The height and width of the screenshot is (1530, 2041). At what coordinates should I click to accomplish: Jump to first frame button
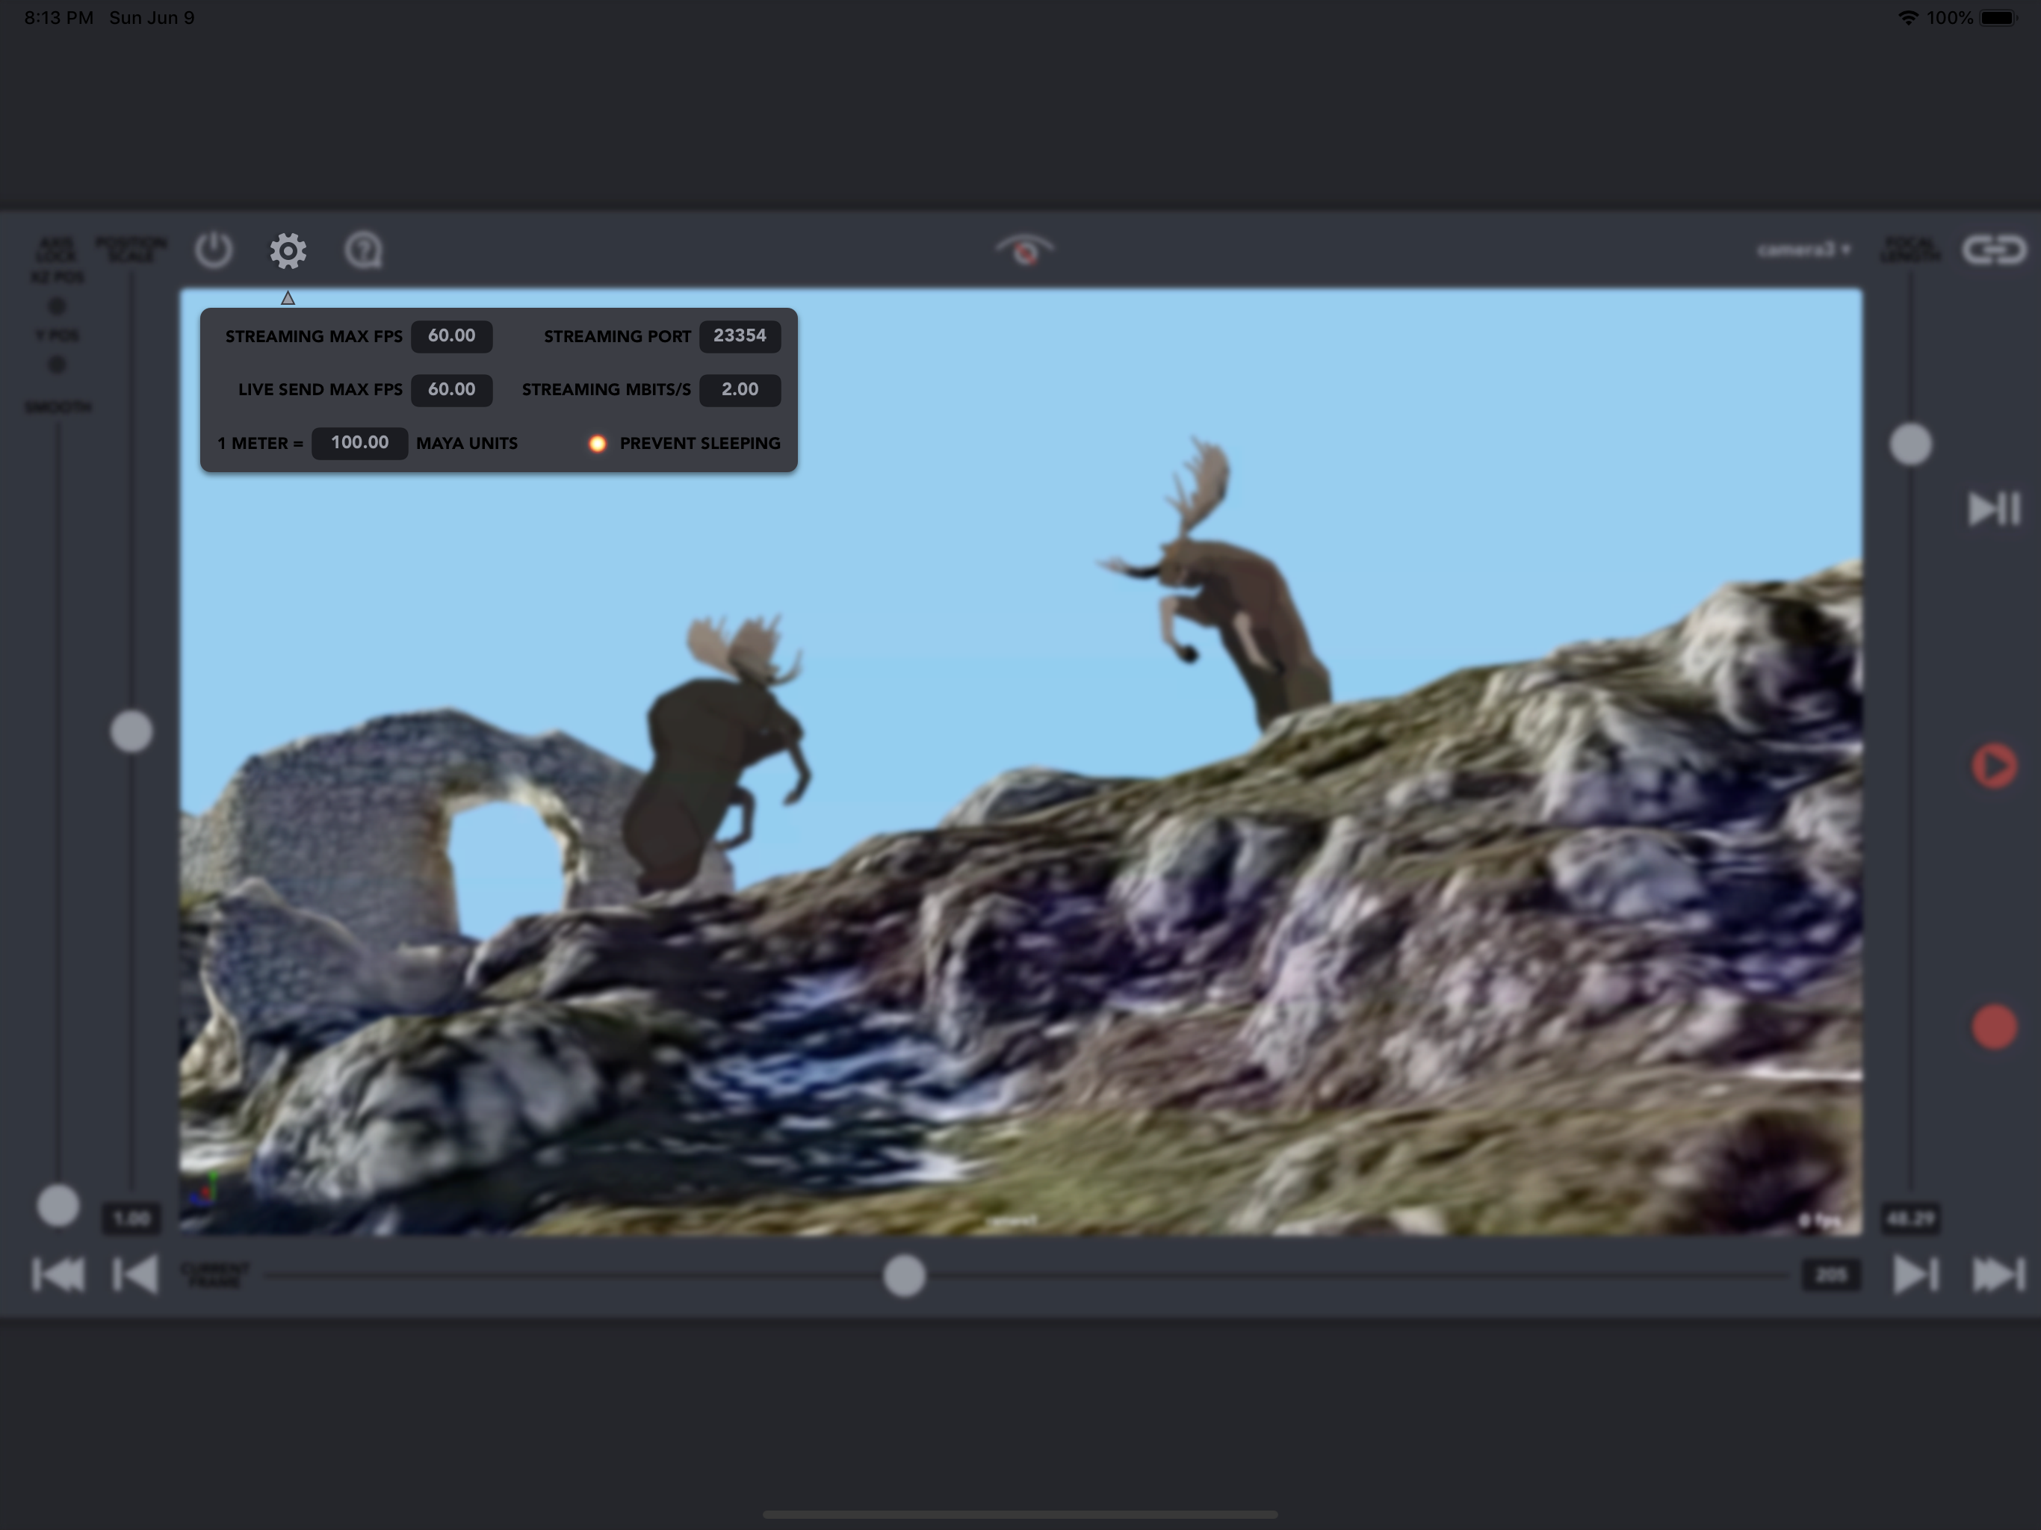click(58, 1275)
